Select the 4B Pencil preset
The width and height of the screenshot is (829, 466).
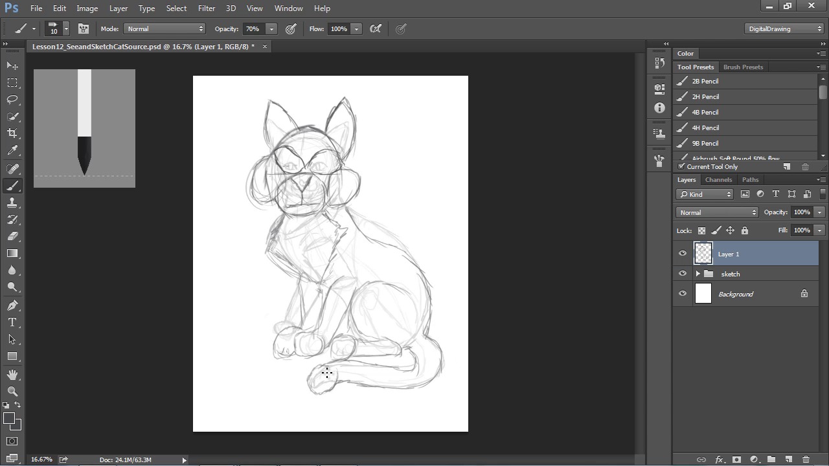[705, 113]
